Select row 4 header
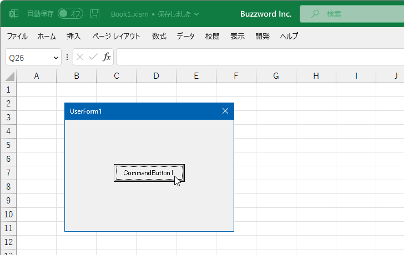 [8, 131]
